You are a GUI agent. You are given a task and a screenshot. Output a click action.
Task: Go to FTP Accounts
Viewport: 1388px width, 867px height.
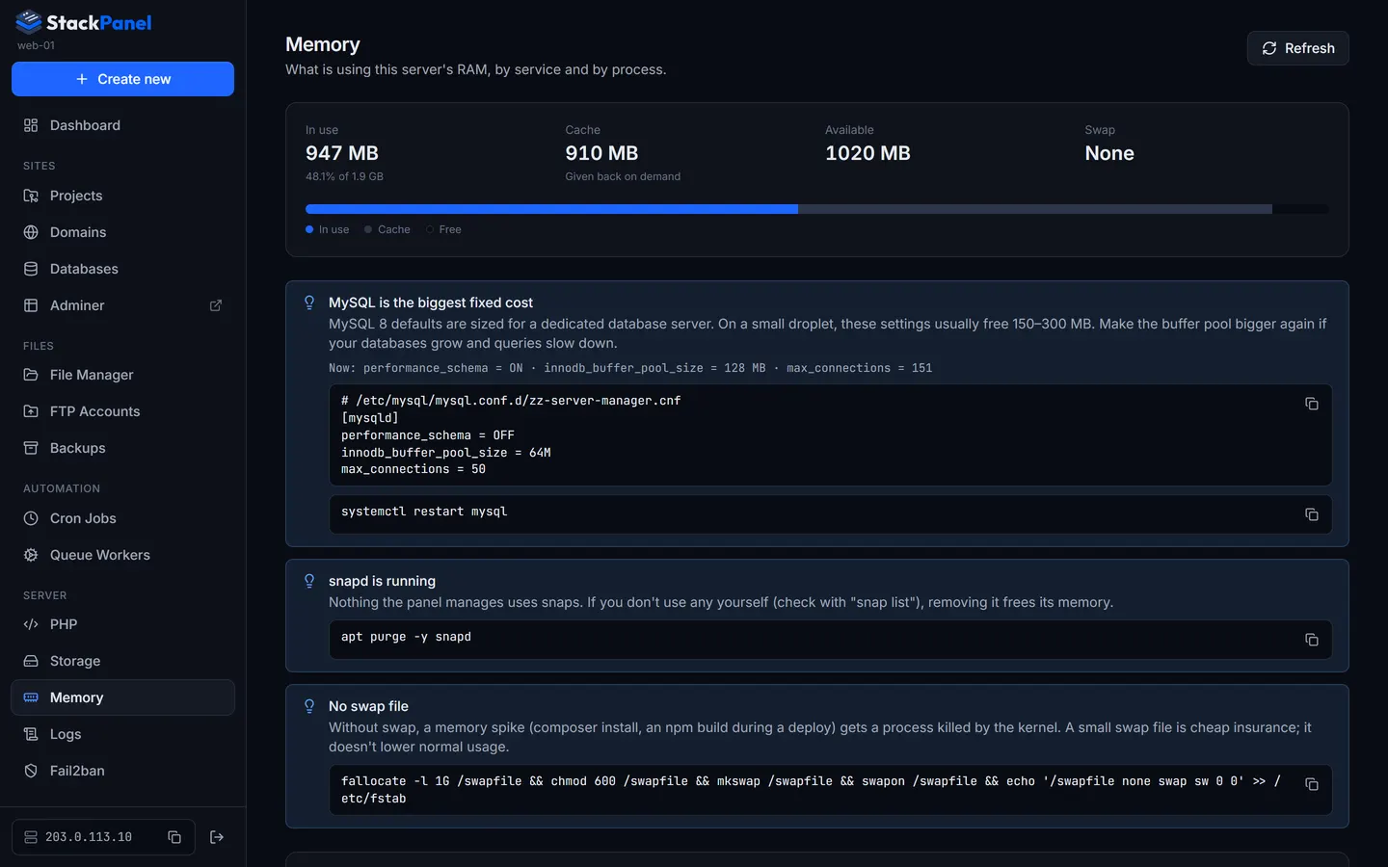coord(122,411)
